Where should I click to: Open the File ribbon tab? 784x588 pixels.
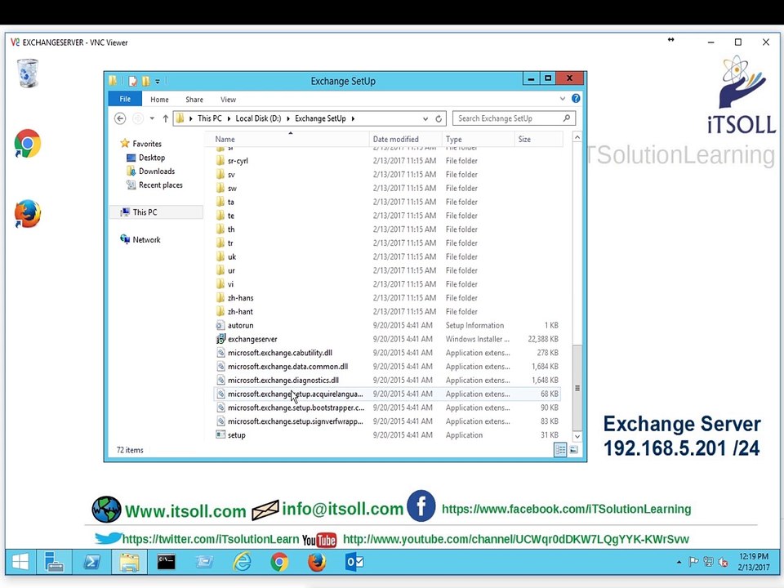point(125,99)
